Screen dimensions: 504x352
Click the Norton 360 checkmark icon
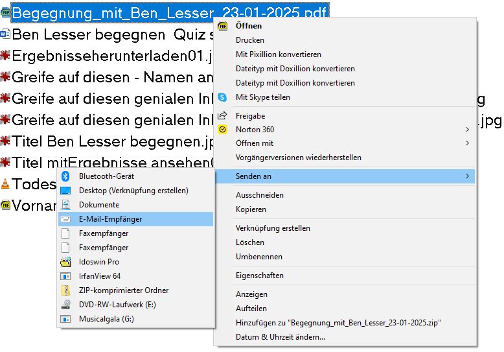[x=223, y=130]
